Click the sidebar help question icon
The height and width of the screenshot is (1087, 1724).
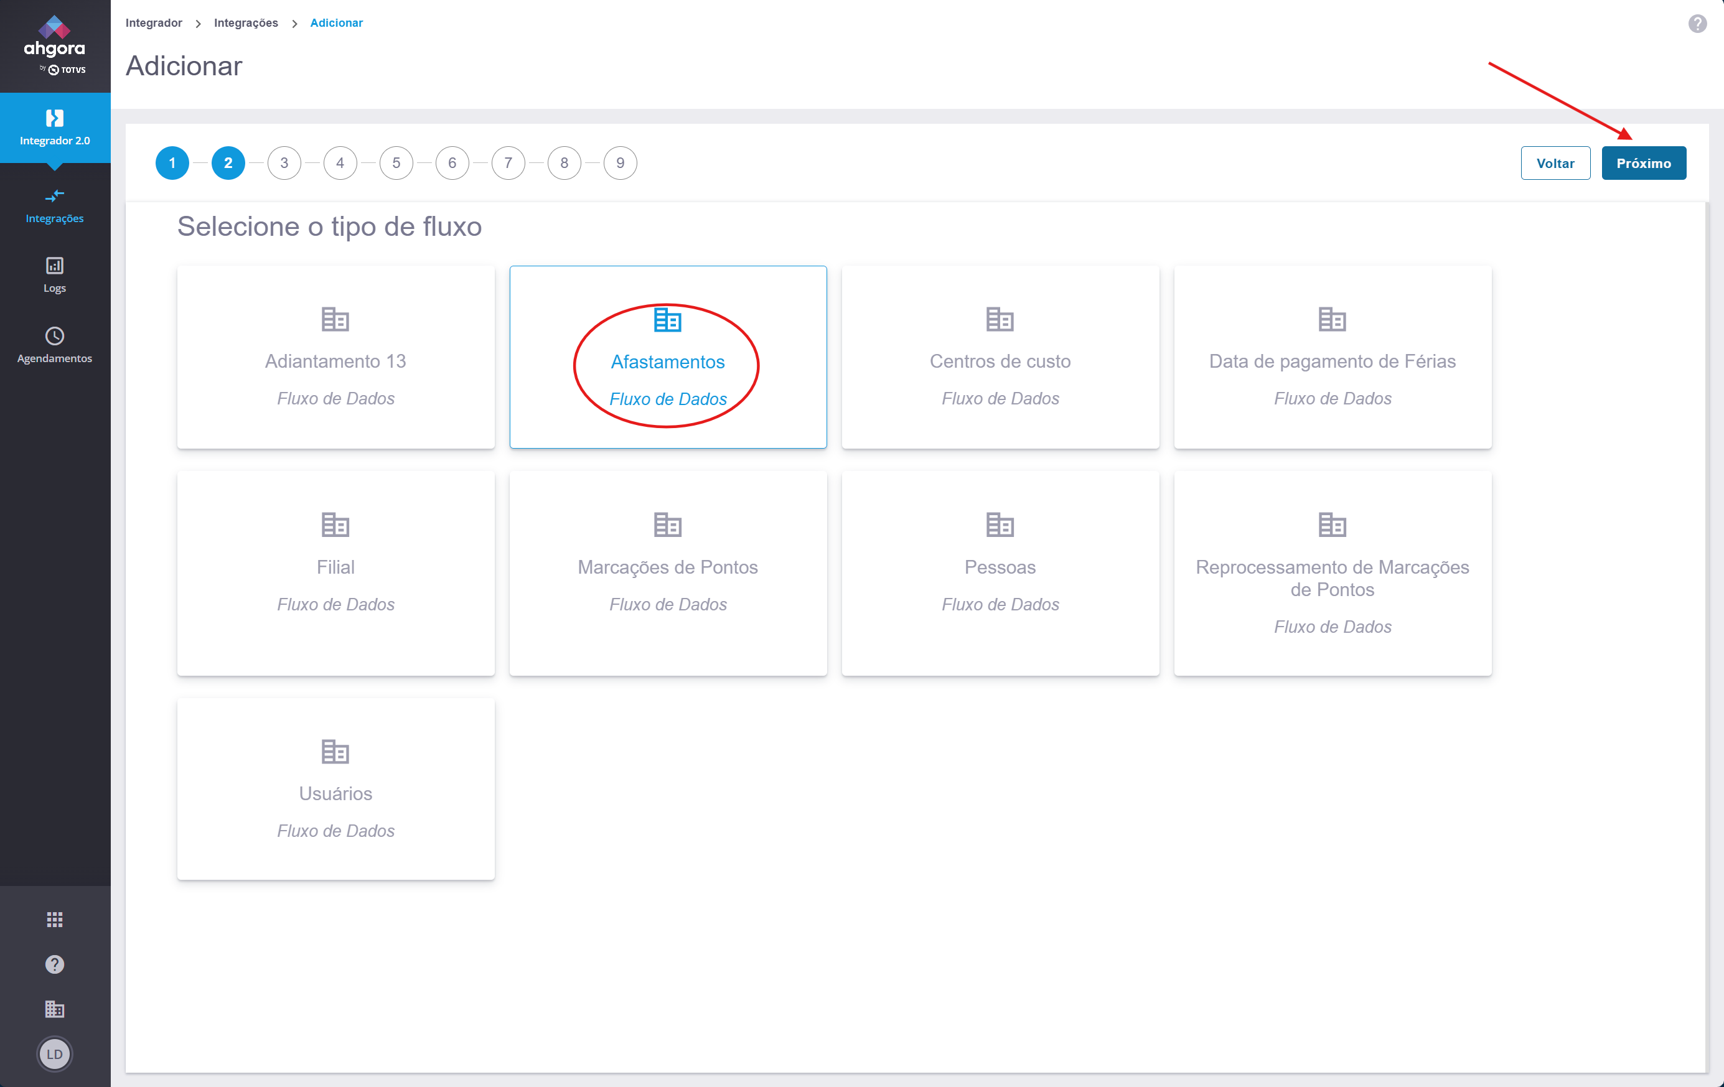click(54, 964)
